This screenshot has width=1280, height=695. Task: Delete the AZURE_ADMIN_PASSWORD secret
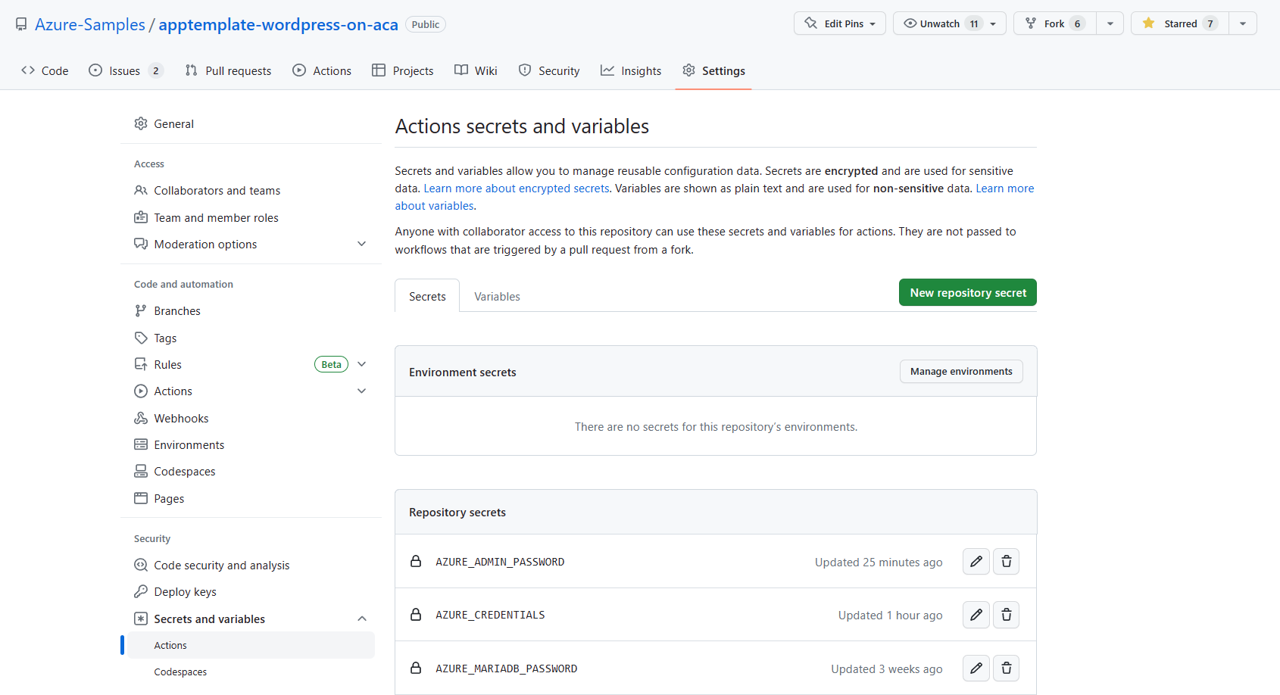click(x=1006, y=562)
